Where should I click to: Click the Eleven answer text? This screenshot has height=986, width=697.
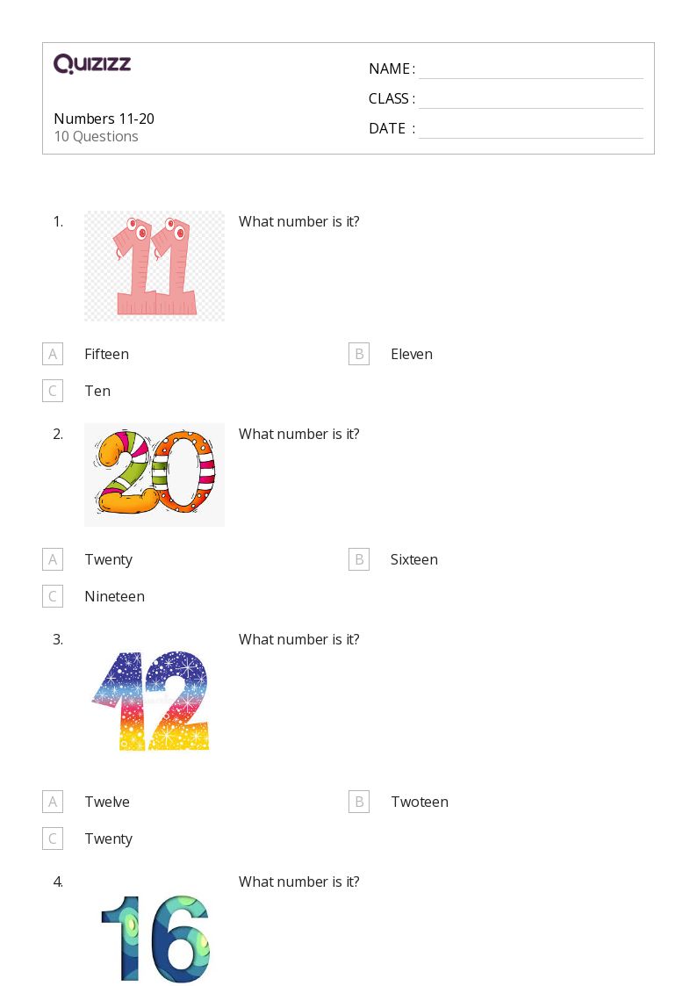coord(412,354)
